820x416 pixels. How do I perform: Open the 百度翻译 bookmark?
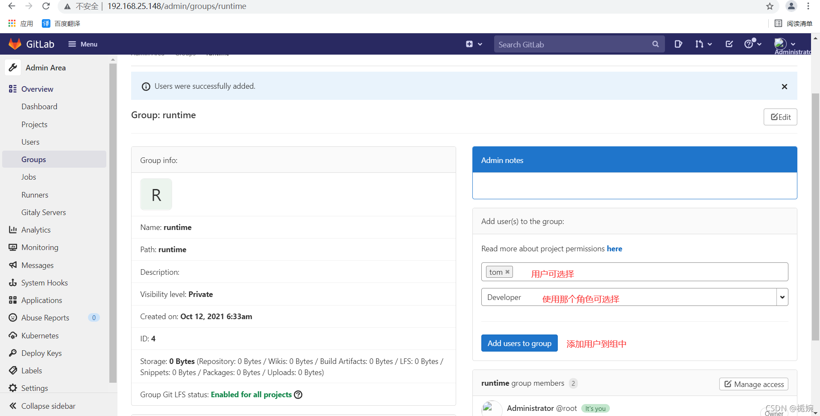pos(61,23)
